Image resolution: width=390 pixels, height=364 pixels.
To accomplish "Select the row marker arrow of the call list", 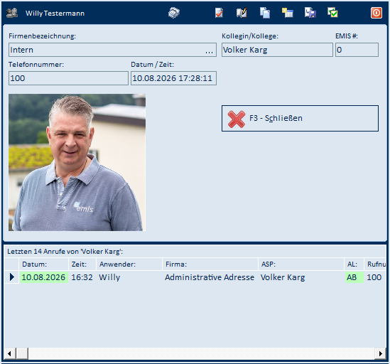I will click(11, 277).
